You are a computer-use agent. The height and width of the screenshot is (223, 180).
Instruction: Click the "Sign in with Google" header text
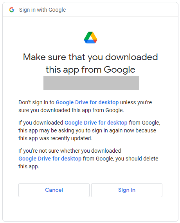43,10
